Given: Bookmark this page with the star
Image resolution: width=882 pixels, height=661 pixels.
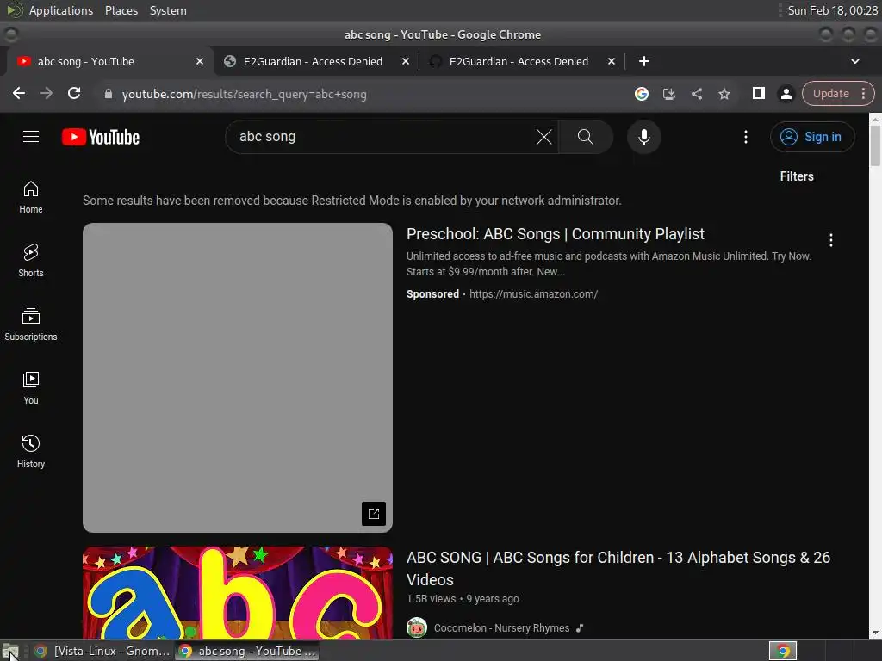Looking at the screenshot, I should tap(724, 94).
